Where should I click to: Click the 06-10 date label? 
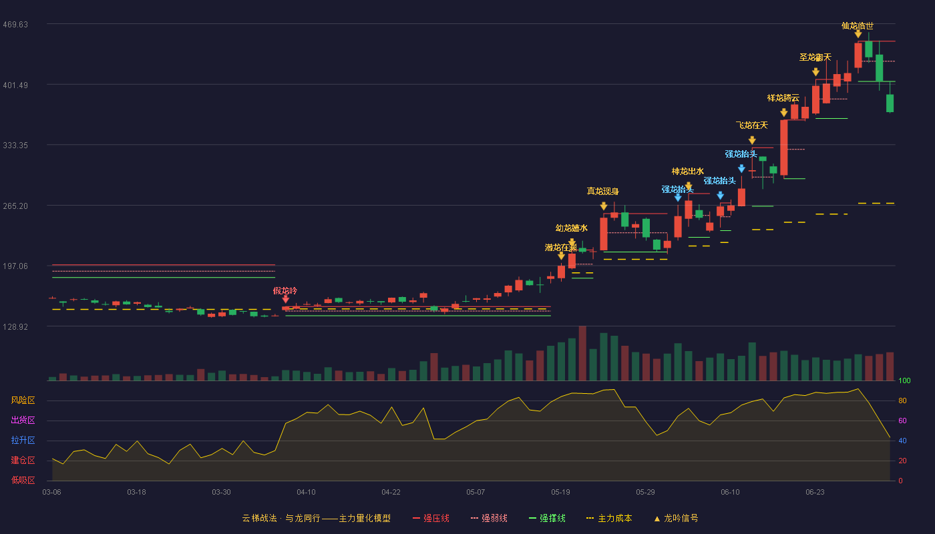730,492
